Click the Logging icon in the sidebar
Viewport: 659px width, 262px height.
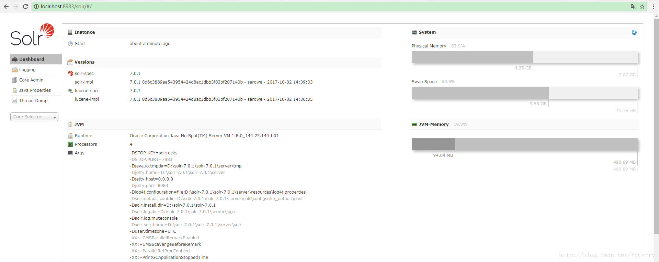tap(15, 70)
